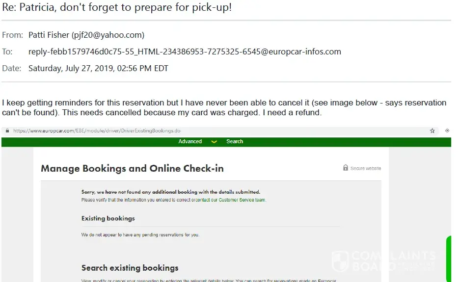Open the Customer Service team link

tap(242, 200)
